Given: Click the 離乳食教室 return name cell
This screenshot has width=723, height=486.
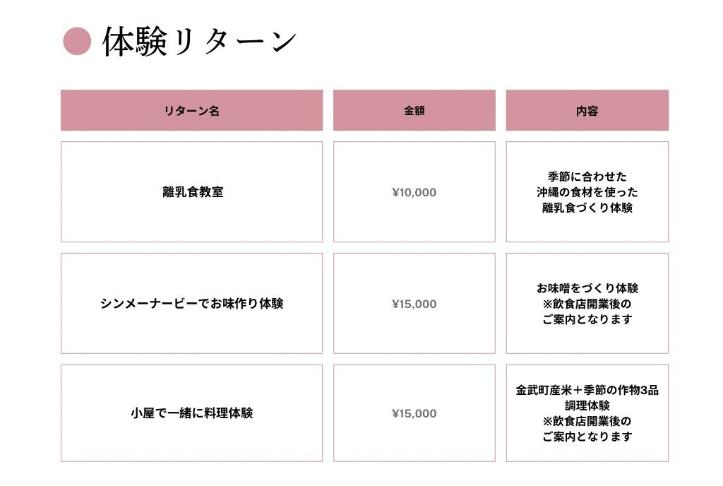Looking at the screenshot, I should tap(192, 192).
